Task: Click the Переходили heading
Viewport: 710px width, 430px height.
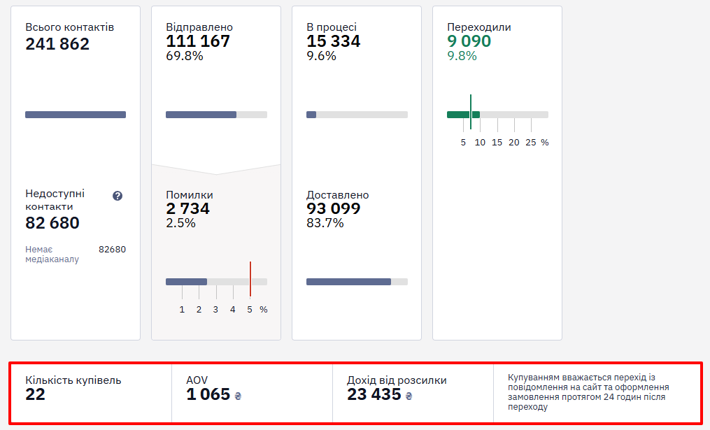Action: click(x=479, y=27)
